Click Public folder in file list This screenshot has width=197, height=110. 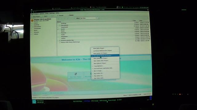click(63, 35)
